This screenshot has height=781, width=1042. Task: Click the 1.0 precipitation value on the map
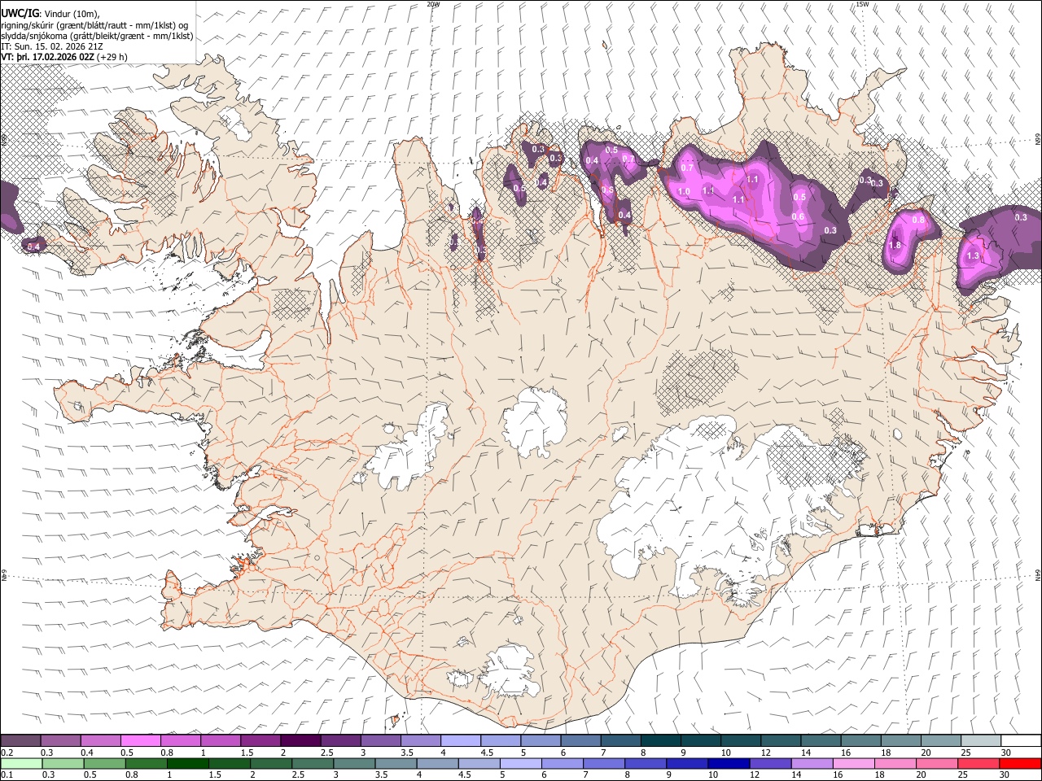point(684,192)
